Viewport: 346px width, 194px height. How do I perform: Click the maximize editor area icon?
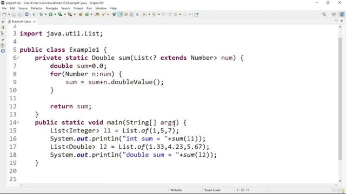[342, 20]
